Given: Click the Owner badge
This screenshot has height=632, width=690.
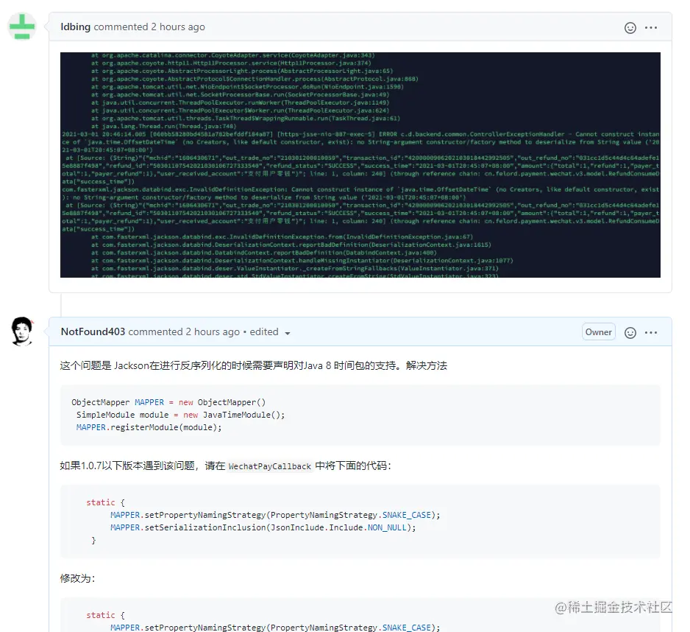Looking at the screenshot, I should (598, 332).
